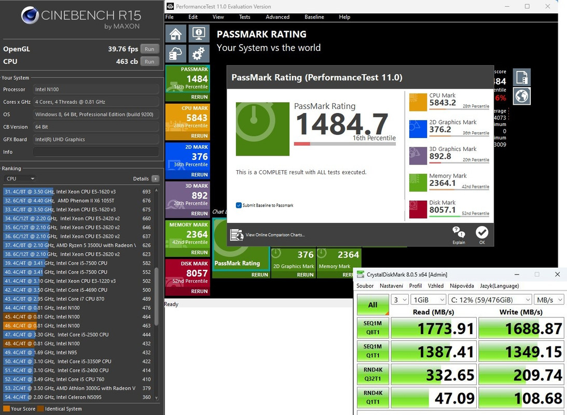Expand Cinebench ranking Details arrow
Viewport: 567px width, 415px height.
(x=155, y=178)
